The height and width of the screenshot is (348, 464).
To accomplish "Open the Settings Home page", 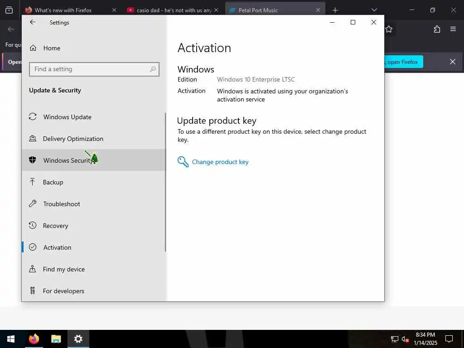I will coord(94,48).
